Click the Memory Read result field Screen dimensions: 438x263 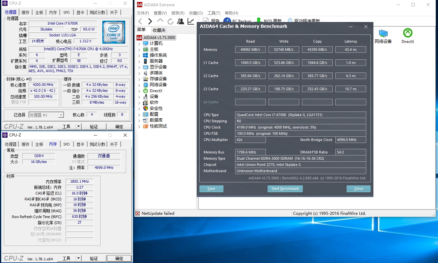tap(250, 50)
